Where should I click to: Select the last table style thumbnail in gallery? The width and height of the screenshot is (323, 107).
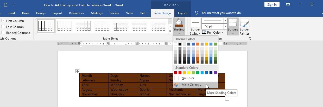point(158,26)
